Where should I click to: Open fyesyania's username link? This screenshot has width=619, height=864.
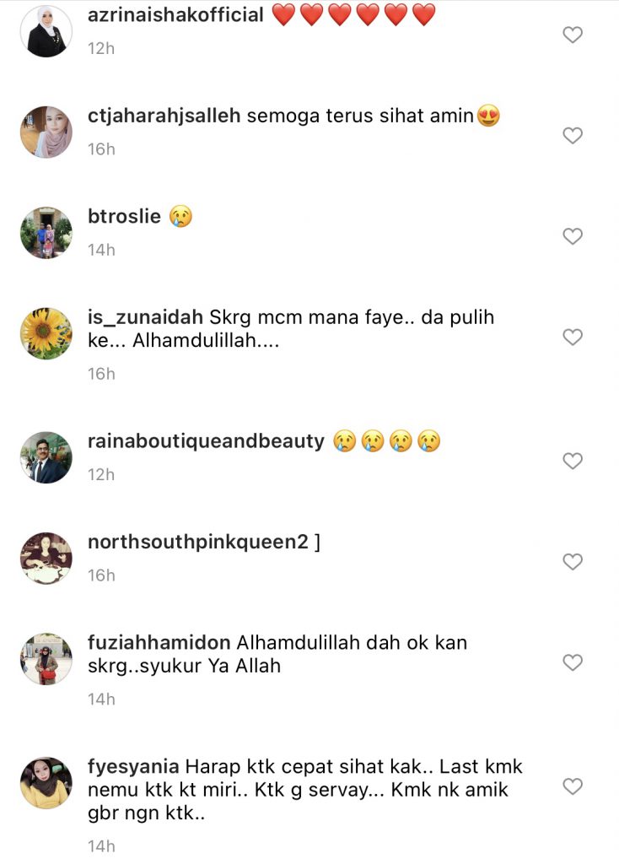click(133, 767)
